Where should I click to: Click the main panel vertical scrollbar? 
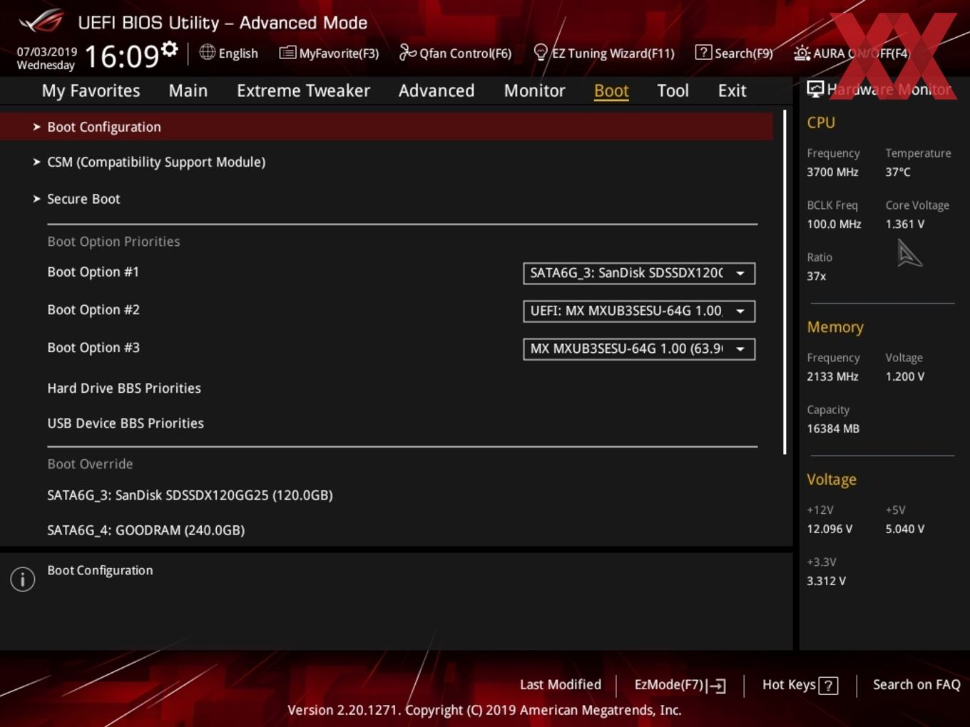coord(785,282)
